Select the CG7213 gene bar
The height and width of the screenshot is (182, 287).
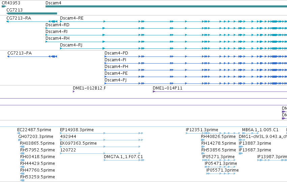click(x=32, y=13)
